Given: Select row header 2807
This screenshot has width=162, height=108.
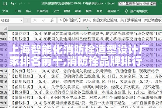Looking at the screenshot, I should click(4, 33).
